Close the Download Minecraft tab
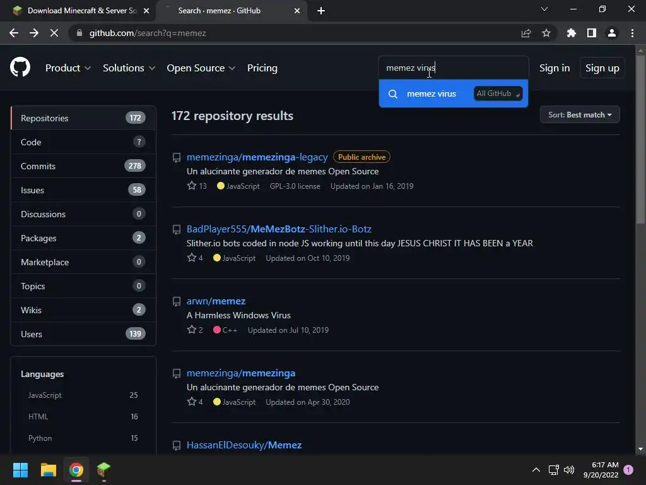Screen dimensions: 646x485 click(146, 11)
